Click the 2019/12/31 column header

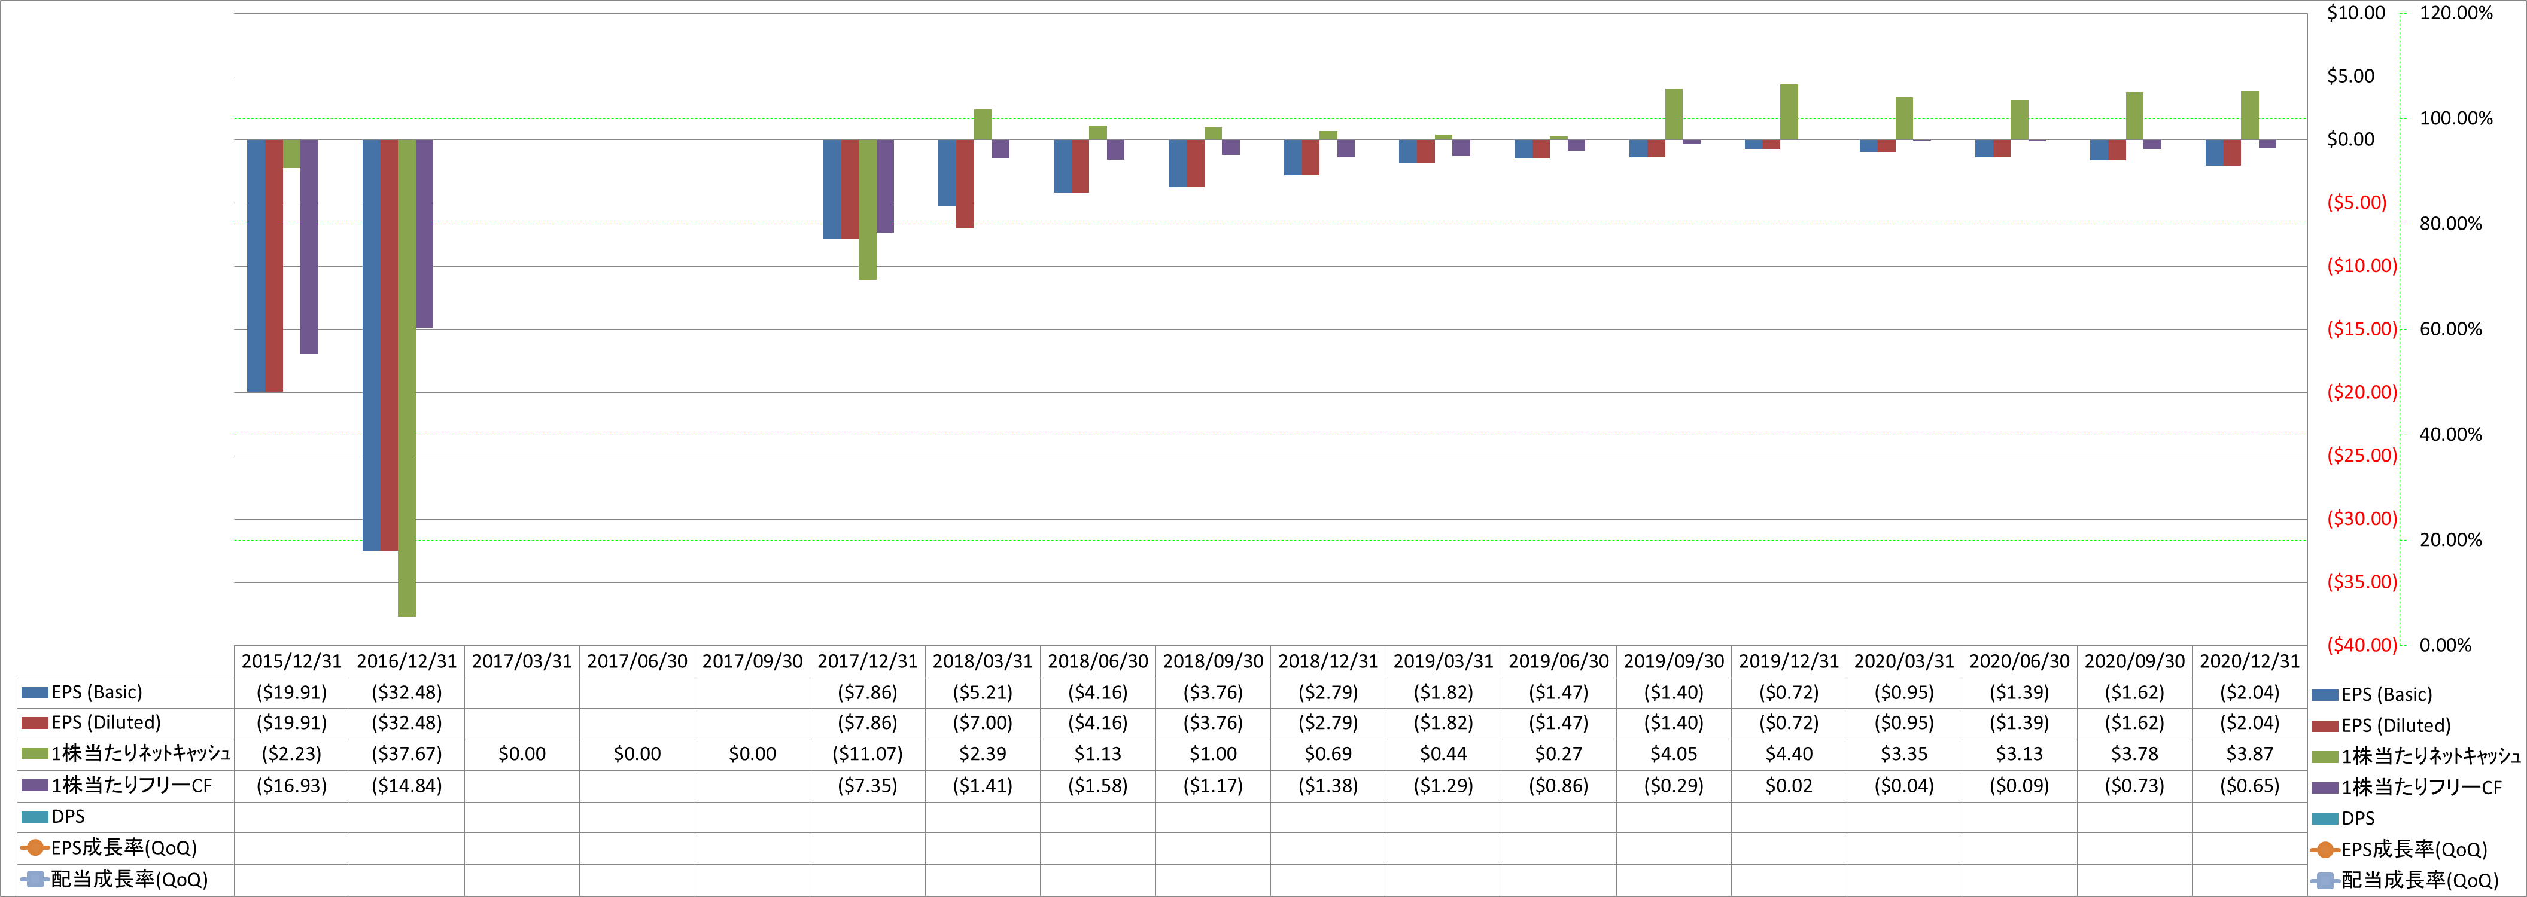click(1789, 662)
